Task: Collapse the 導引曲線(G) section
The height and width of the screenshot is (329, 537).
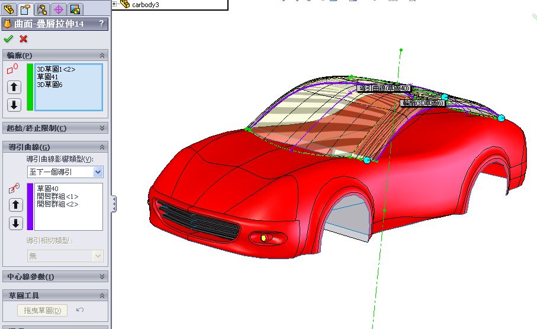Action: [102, 147]
